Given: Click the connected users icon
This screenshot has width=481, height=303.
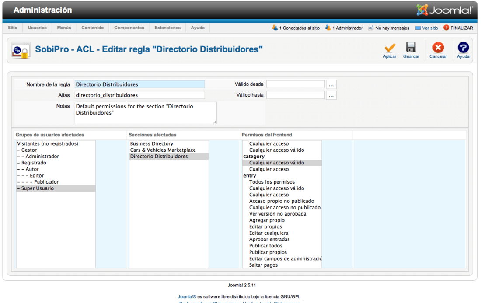Looking at the screenshot, I should 275,28.
